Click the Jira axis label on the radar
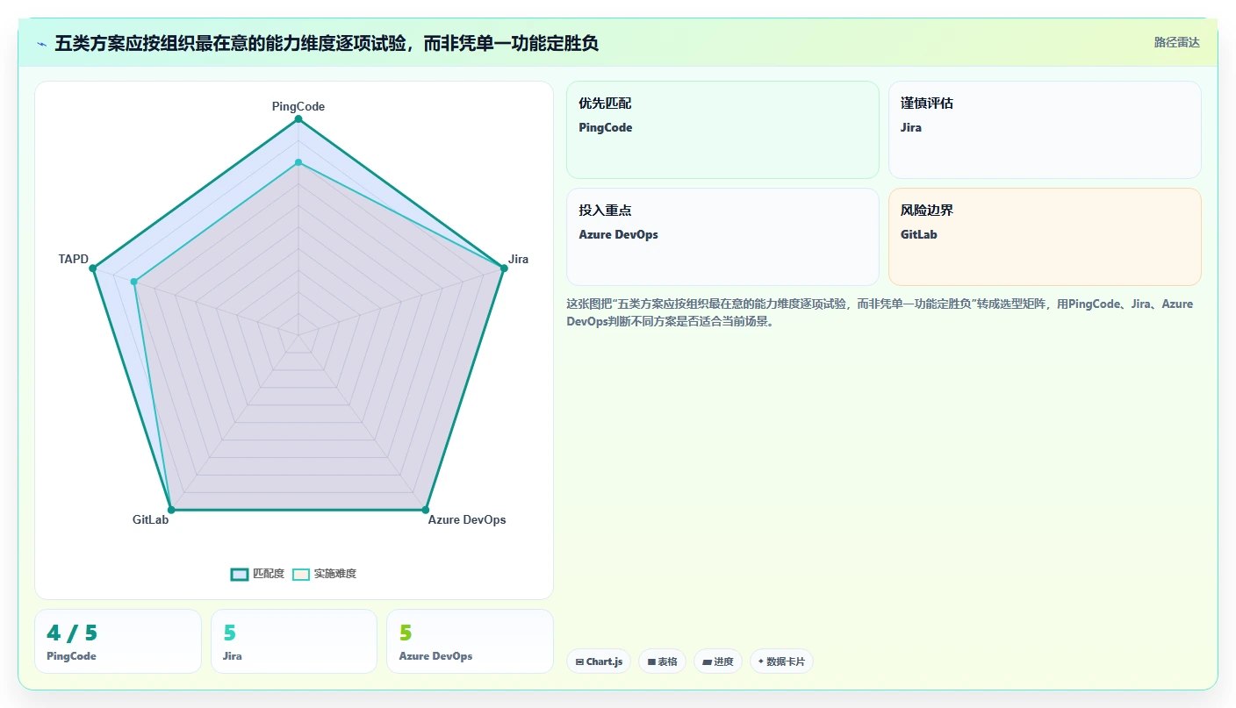Screen dimensions: 1236x708 519,259
